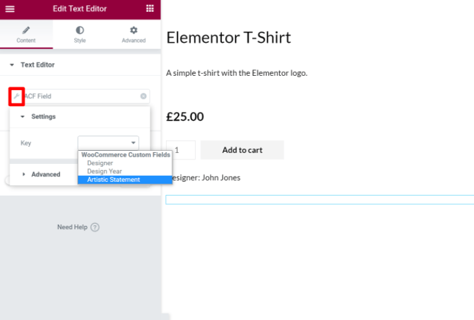474x320 pixels.
Task: Click the wrench dynamic tag icon
Action: click(x=16, y=96)
